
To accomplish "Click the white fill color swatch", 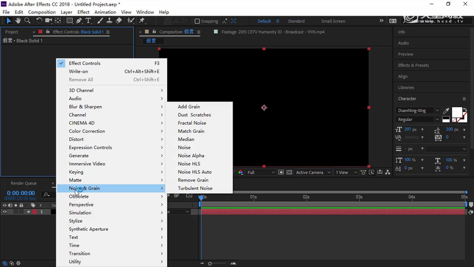I will (x=457, y=112).
